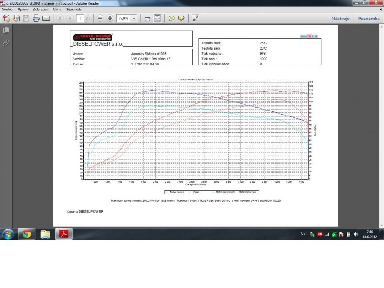Click the text 'Jaroslav Sklípka d1098'
Screen dimensions: 384x288
[x=149, y=54]
